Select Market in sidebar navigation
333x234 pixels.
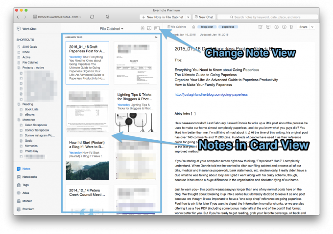click(24, 201)
